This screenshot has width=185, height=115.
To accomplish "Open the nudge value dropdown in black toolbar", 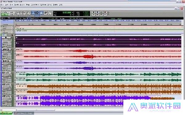I will tap(77, 18).
